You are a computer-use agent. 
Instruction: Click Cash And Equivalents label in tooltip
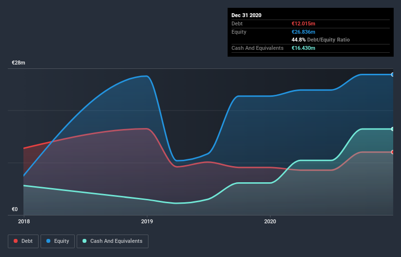(257, 48)
